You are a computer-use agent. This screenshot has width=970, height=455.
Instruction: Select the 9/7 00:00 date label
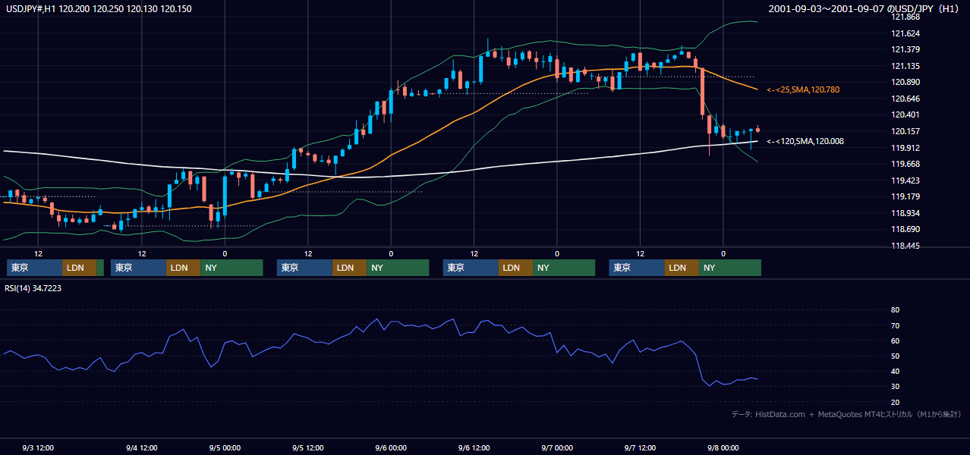557,447
